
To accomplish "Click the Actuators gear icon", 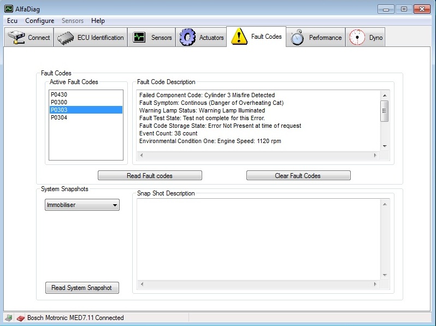I will pyautogui.click(x=187, y=37).
